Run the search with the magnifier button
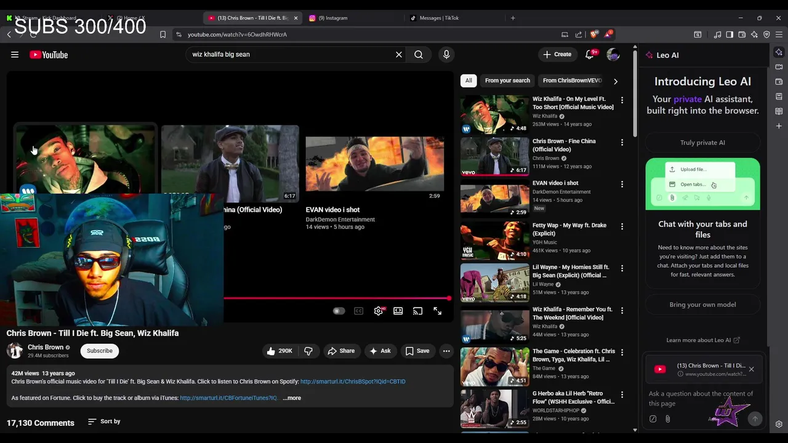This screenshot has width=788, height=443. click(419, 55)
